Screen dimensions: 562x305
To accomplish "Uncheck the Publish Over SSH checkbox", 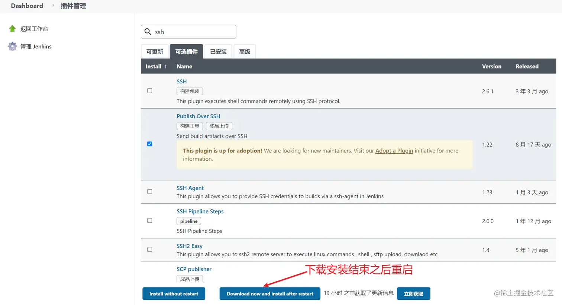I will pyautogui.click(x=149, y=144).
